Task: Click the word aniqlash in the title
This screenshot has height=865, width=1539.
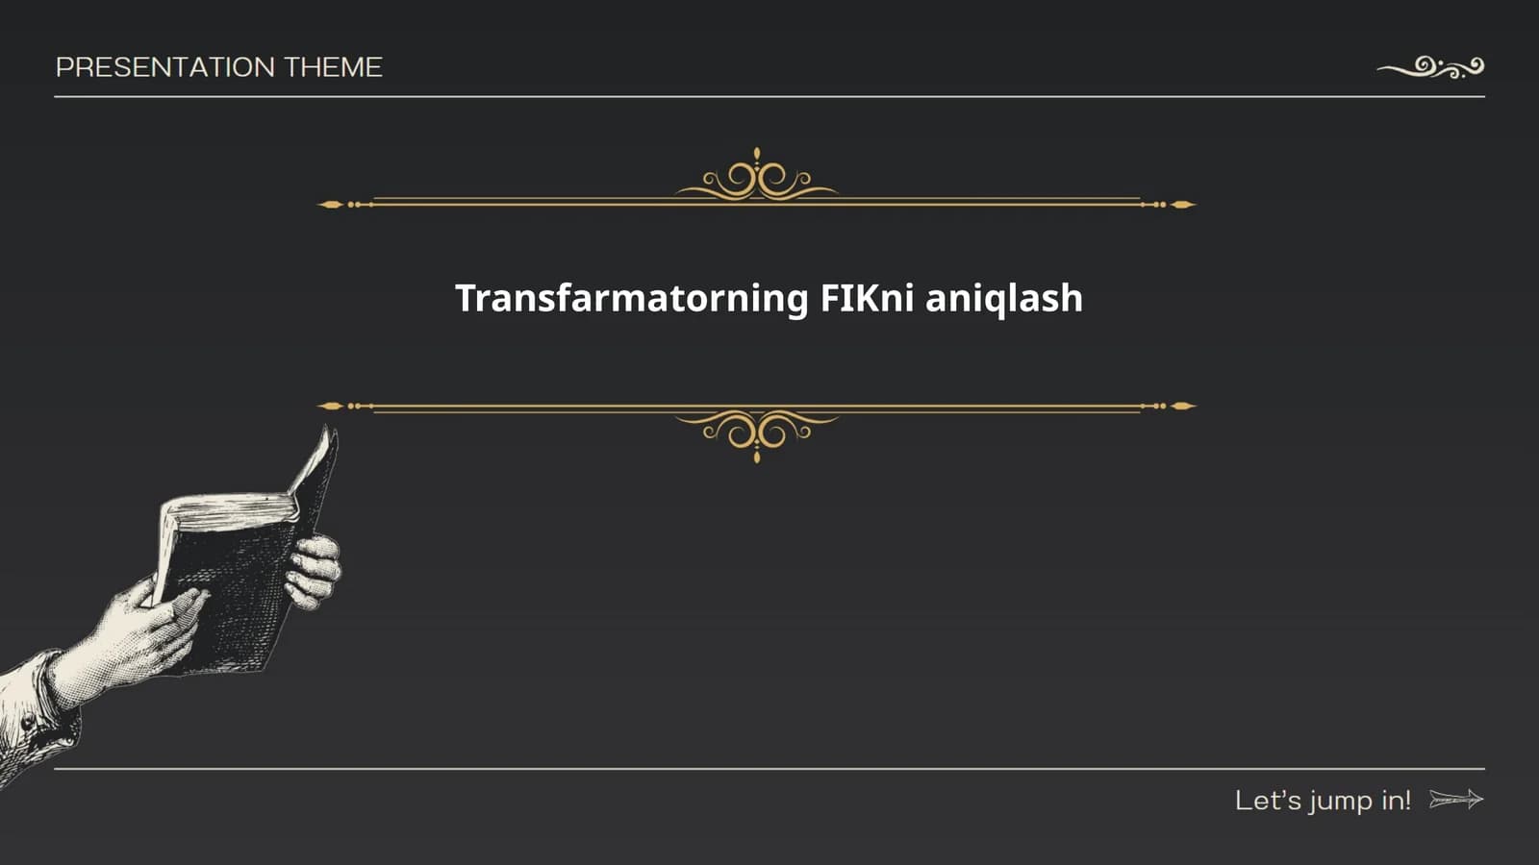Action: (x=1004, y=299)
